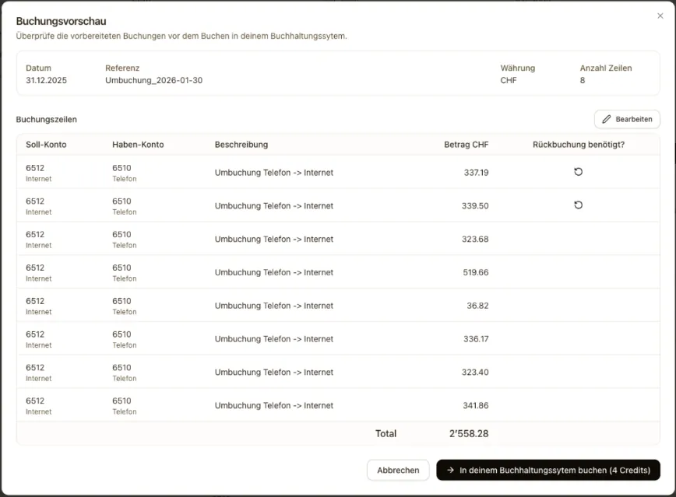Click the Soll-Konto column header
Screen dimensions: 676x497
[46, 145]
